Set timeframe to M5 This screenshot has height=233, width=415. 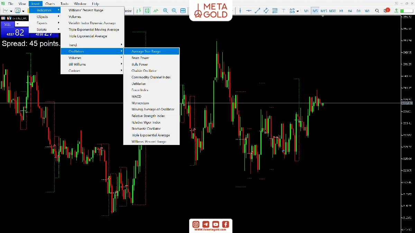click(315, 11)
